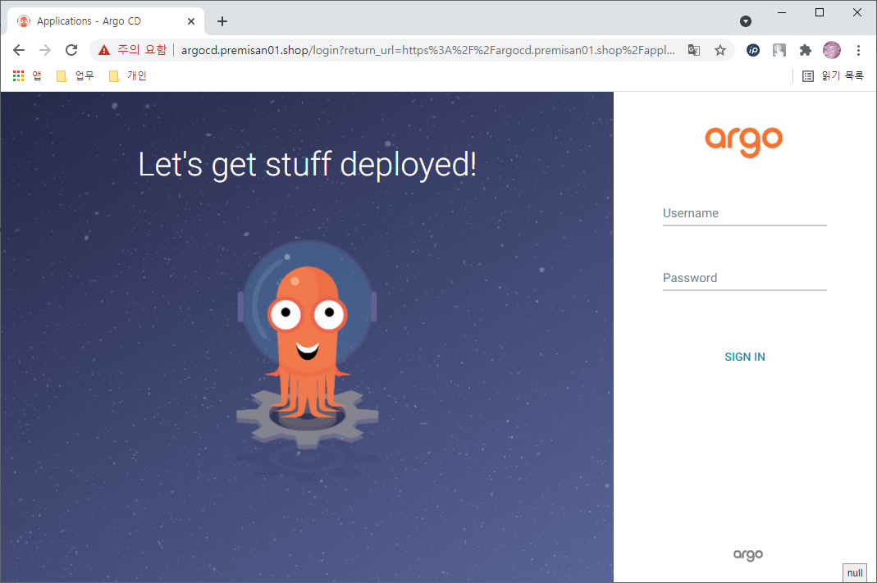Viewport: 877px width, 583px height.
Task: Open the 읽기 목록 reading list
Action: pos(833,76)
